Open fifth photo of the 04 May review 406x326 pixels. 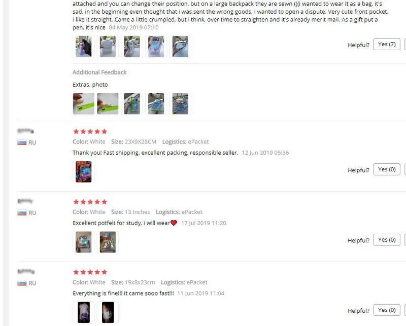tap(180, 47)
